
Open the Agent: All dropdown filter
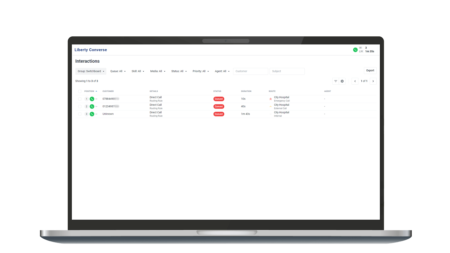[222, 71]
